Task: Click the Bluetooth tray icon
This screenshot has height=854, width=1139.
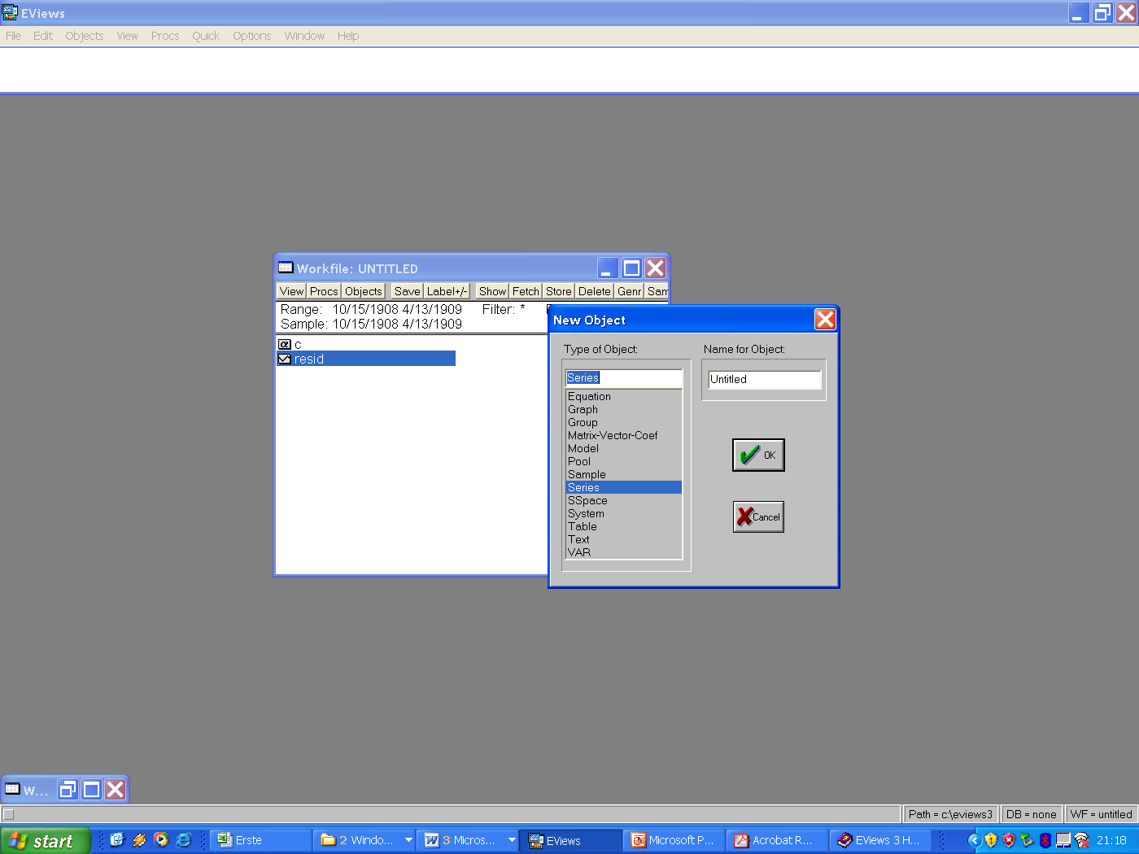Action: pyautogui.click(x=1045, y=840)
